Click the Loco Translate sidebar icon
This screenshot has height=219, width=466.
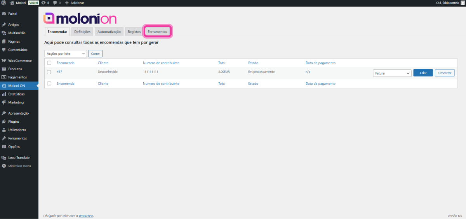4,158
